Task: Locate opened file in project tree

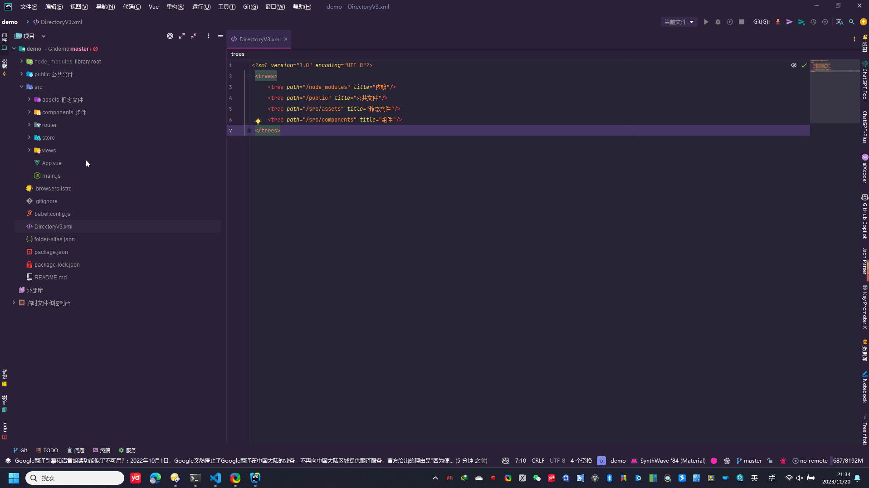Action: point(170,36)
